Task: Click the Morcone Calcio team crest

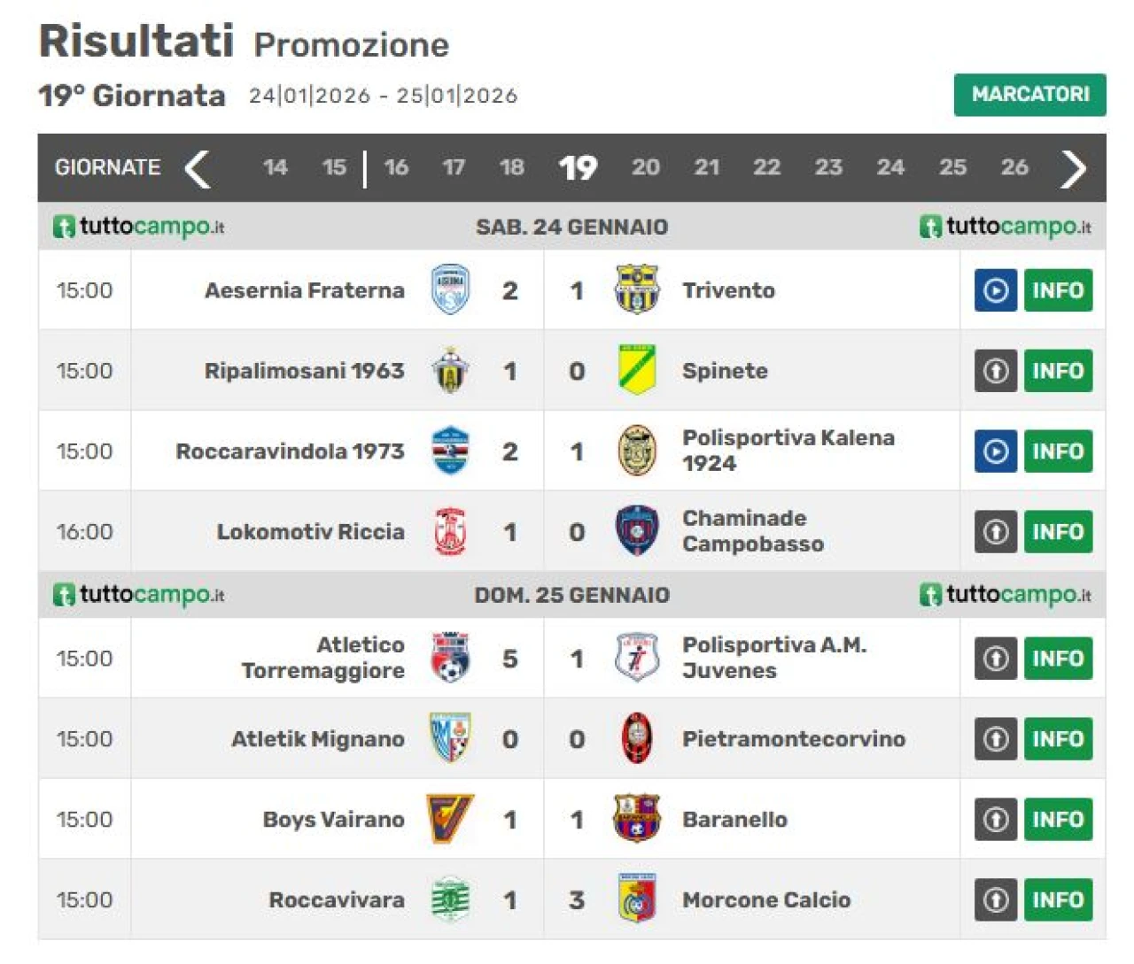Action: [637, 899]
